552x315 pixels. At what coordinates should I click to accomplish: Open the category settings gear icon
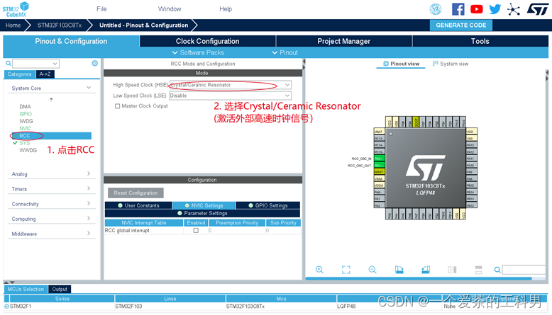94,63
